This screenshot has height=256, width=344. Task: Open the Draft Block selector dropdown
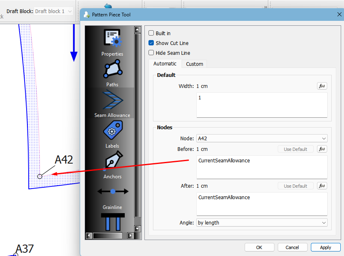coord(54,11)
